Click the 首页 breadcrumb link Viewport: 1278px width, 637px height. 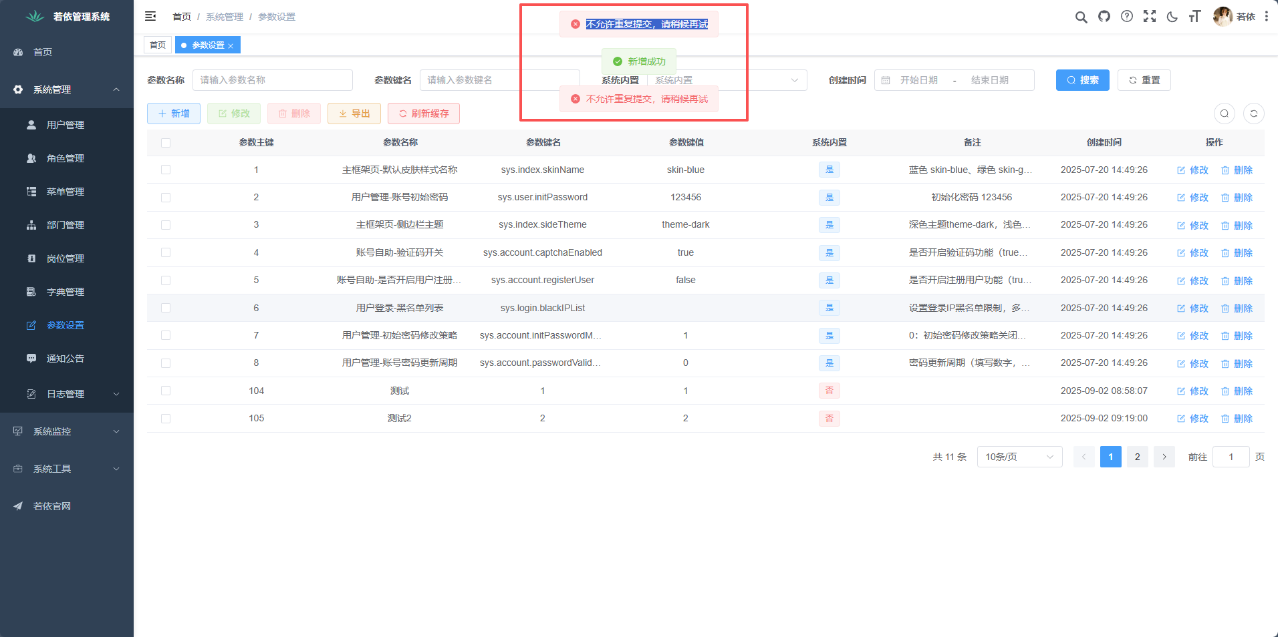pyautogui.click(x=182, y=17)
